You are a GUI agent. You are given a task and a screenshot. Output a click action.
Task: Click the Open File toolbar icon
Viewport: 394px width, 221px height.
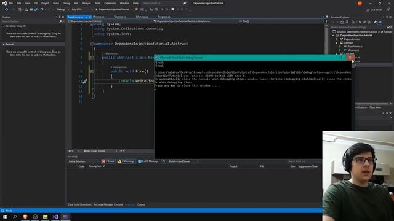click(x=26, y=10)
